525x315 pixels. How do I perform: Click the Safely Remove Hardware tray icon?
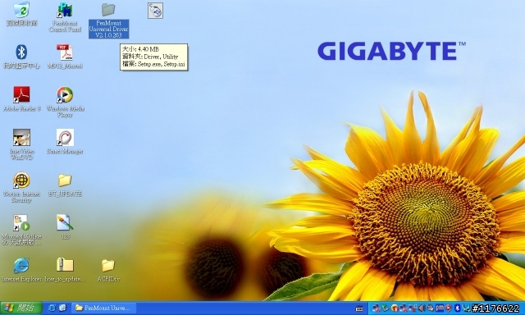385,308
